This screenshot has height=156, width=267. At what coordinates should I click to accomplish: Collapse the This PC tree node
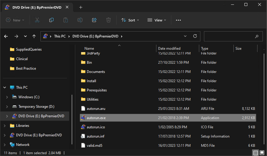[4, 88]
